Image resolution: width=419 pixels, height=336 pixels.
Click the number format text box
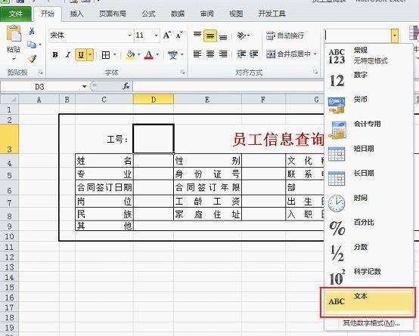pyautogui.click(x=357, y=35)
